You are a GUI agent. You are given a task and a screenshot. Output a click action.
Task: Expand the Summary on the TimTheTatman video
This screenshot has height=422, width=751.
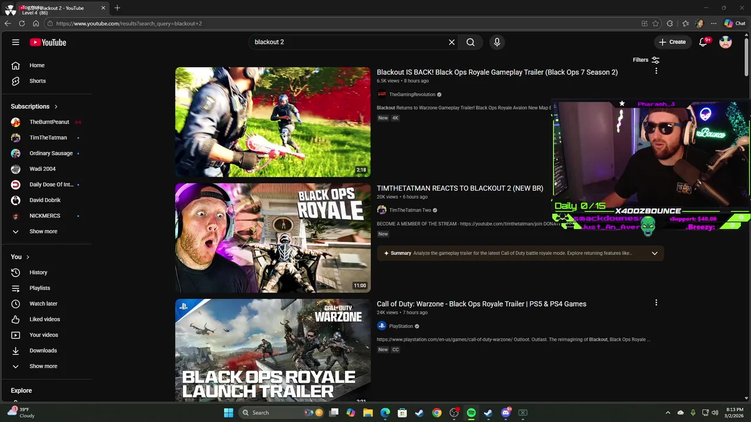(x=655, y=253)
